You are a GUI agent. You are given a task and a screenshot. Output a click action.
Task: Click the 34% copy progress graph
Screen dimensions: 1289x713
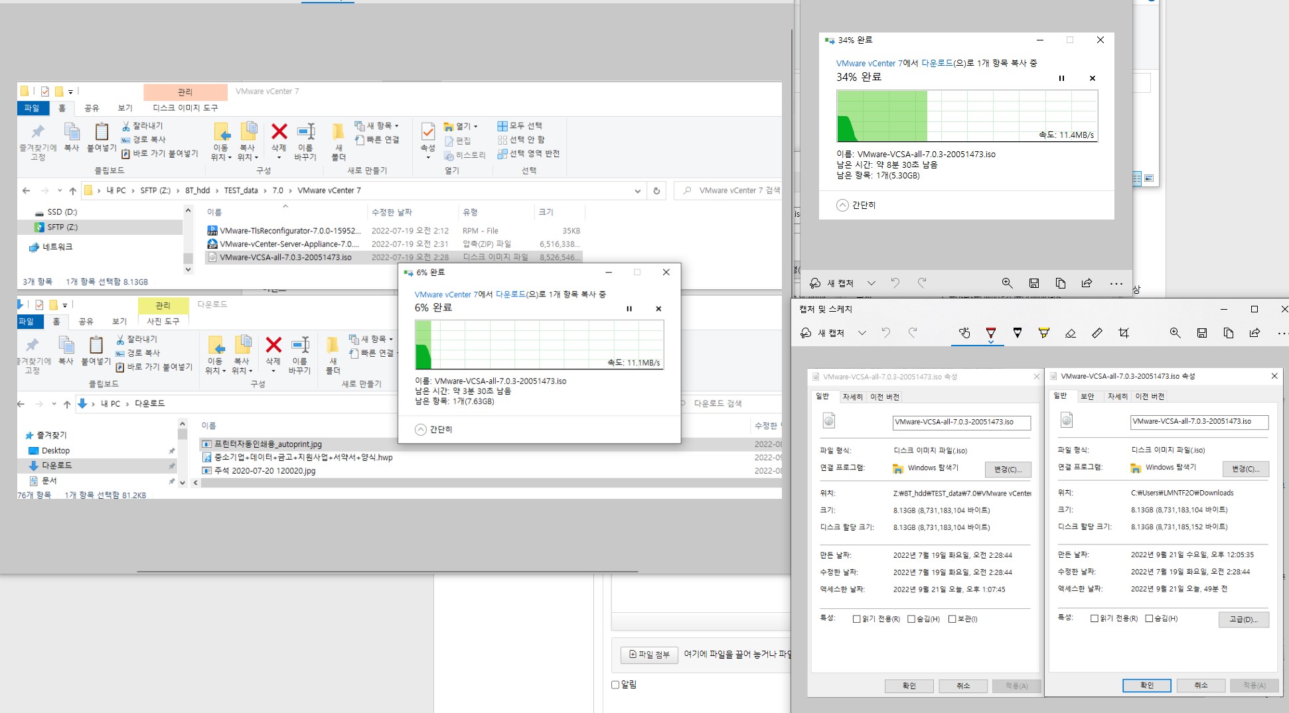(x=967, y=116)
